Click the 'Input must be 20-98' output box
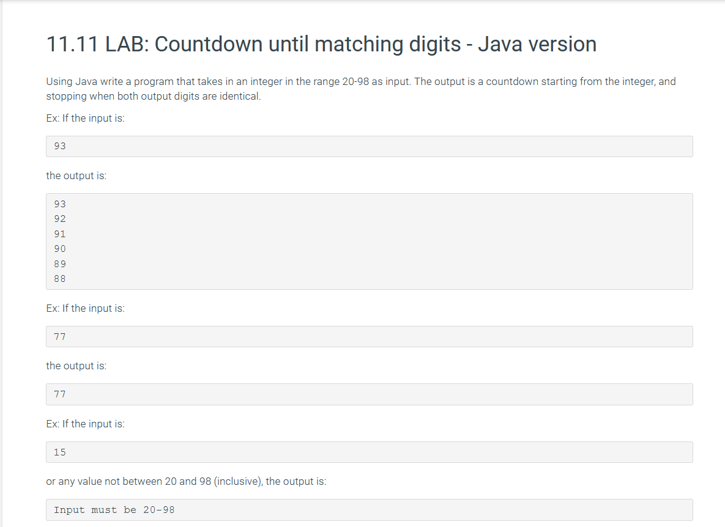Screen dimensions: 725x527 click(x=370, y=510)
